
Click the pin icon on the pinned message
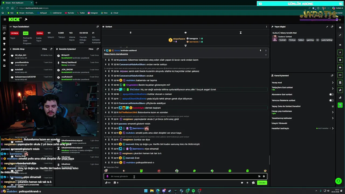(x=260, y=50)
